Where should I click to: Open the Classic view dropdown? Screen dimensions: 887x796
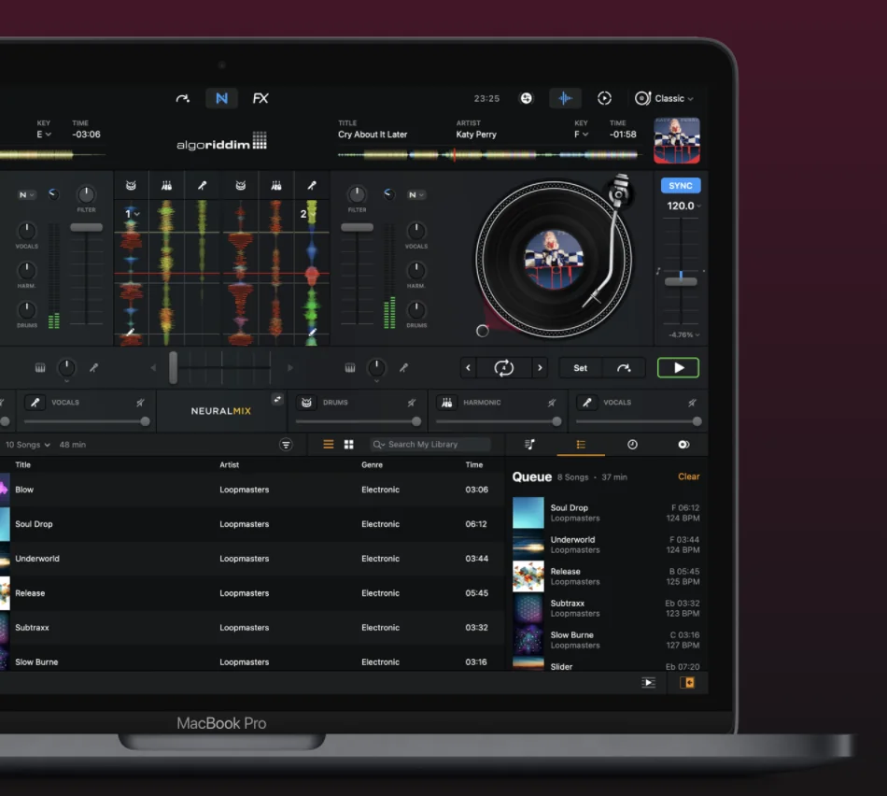click(666, 98)
